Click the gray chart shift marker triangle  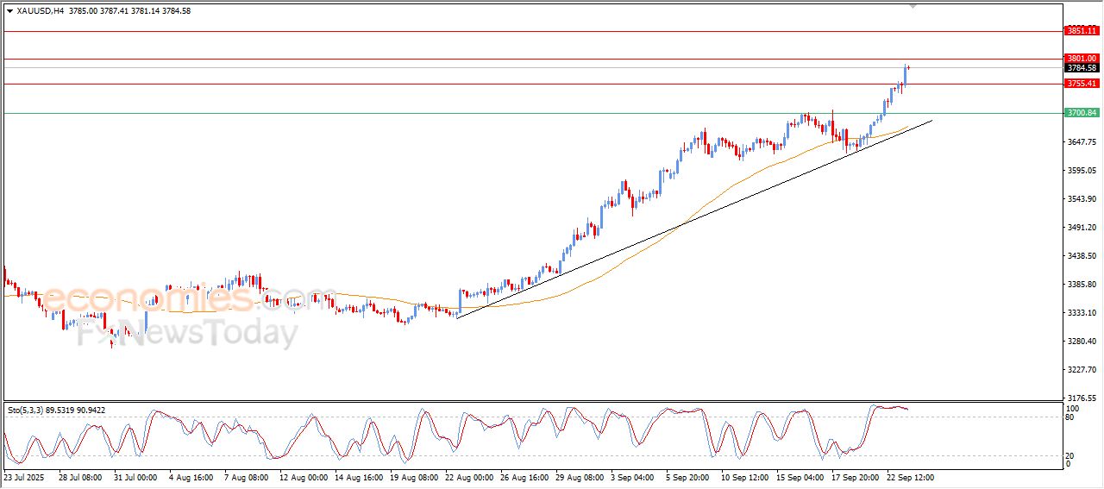pyautogui.click(x=913, y=7)
